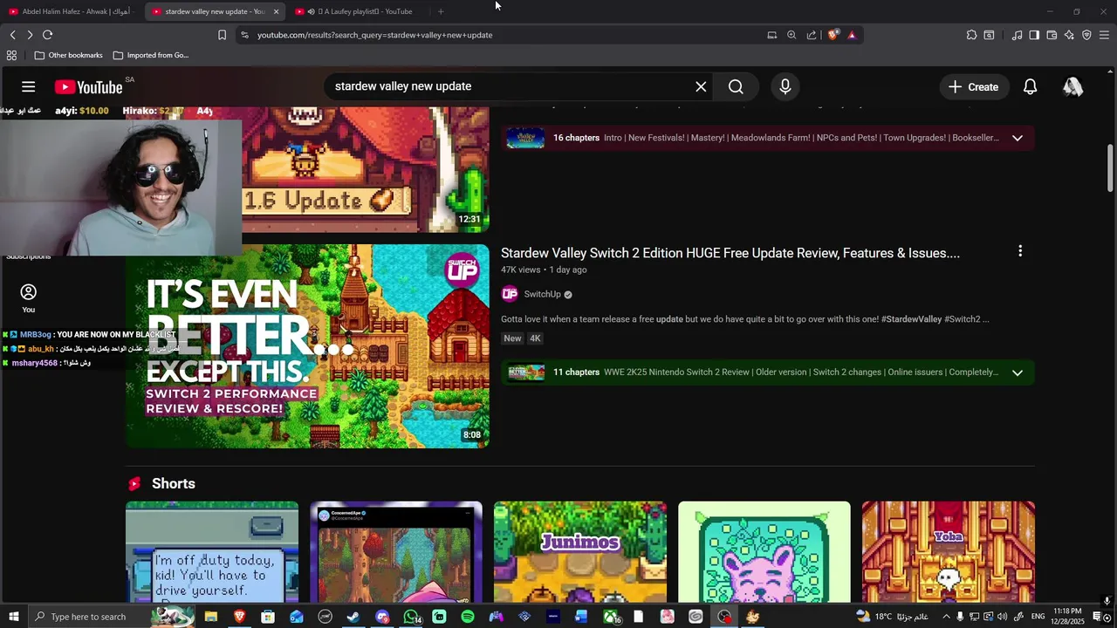Open the ENG language switcher
The width and height of the screenshot is (1117, 628).
1038,617
